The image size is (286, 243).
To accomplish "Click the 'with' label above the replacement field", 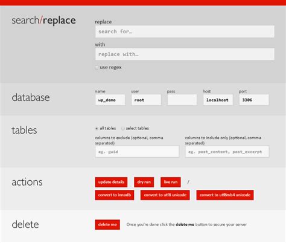I will (100, 45).
